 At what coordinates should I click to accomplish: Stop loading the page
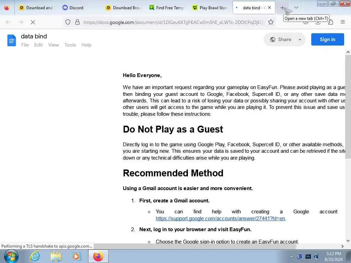pyautogui.click(x=33, y=22)
